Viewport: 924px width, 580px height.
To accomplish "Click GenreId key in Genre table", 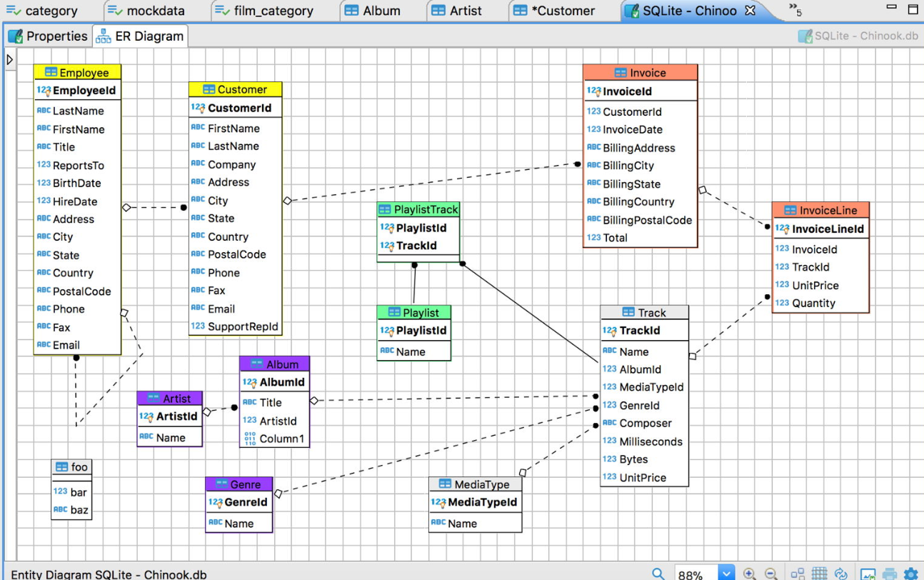I will (238, 502).
